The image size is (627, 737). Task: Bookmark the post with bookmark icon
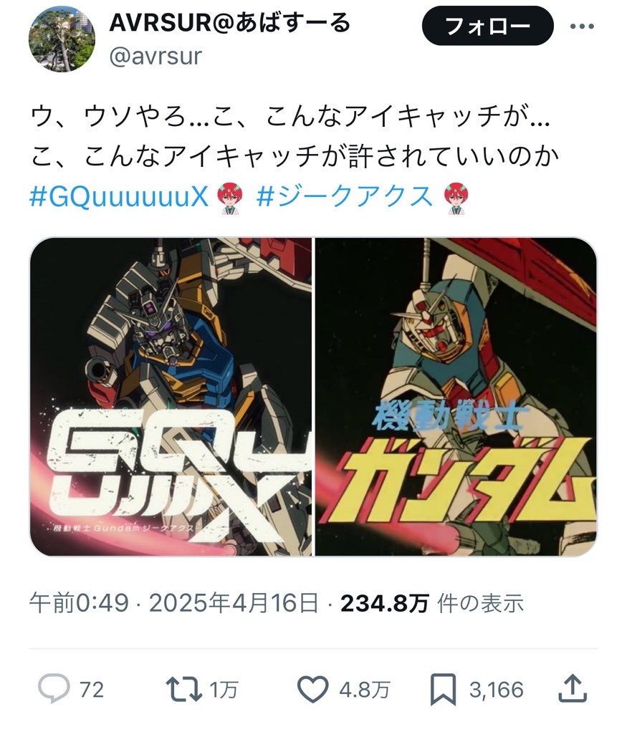[x=443, y=690]
